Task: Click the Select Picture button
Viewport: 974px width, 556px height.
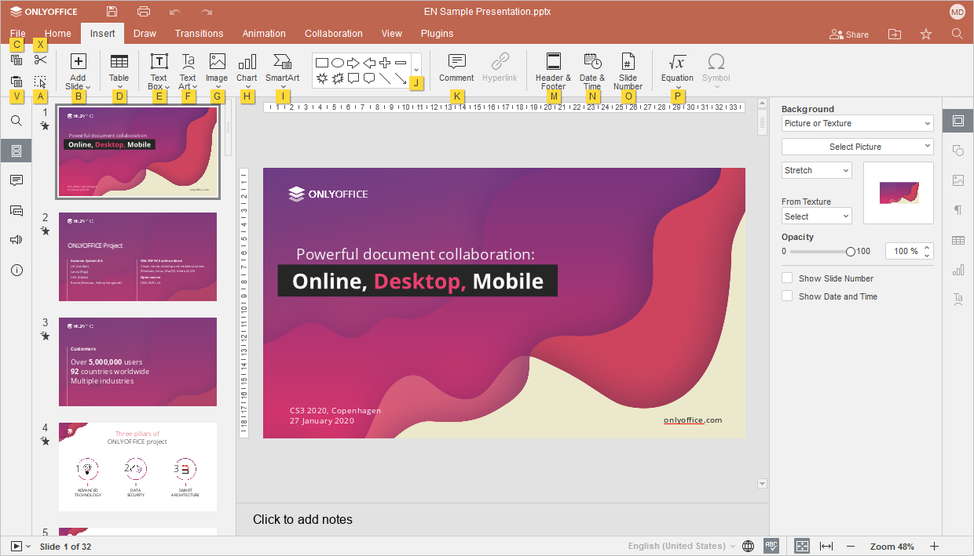Action: tap(857, 147)
